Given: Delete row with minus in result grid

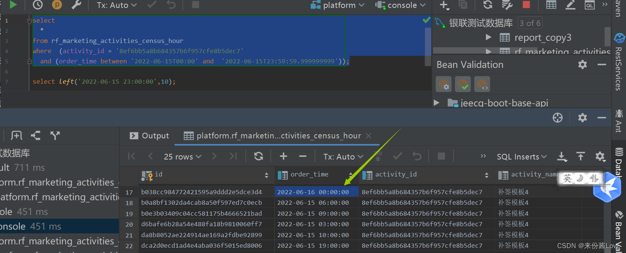Looking at the screenshot, I should [x=303, y=156].
